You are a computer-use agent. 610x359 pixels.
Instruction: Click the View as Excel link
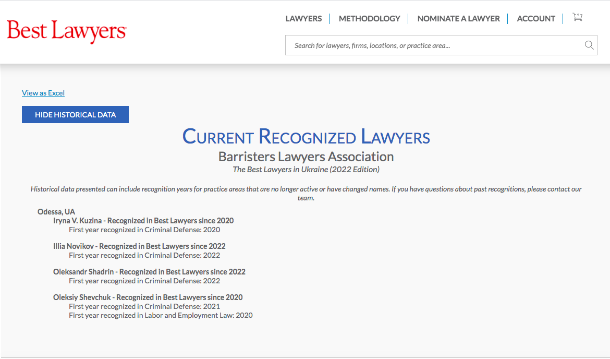[43, 93]
